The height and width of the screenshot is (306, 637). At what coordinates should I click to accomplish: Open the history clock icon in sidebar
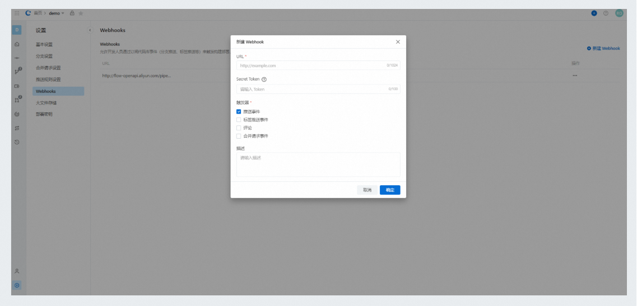[17, 142]
